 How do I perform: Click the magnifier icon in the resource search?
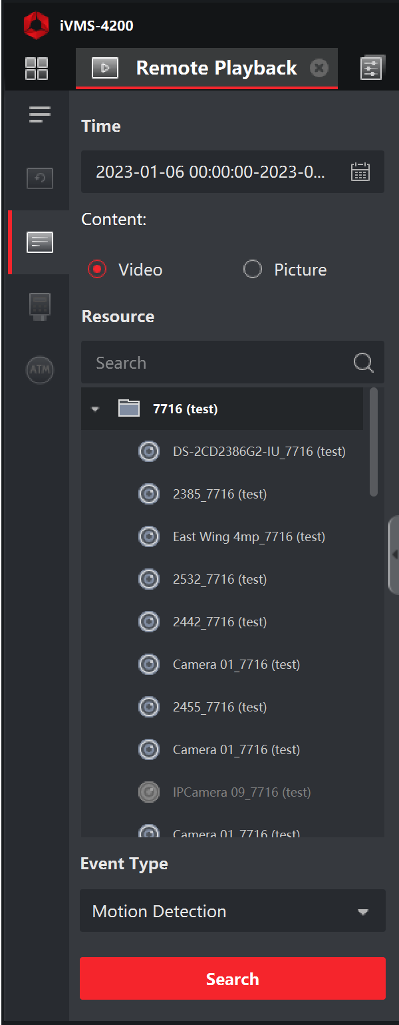(x=362, y=362)
